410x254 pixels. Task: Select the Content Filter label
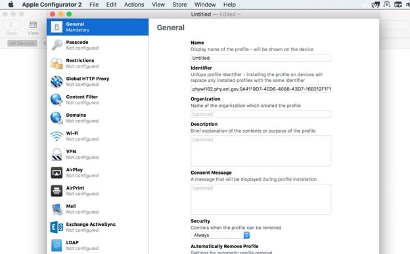click(82, 96)
